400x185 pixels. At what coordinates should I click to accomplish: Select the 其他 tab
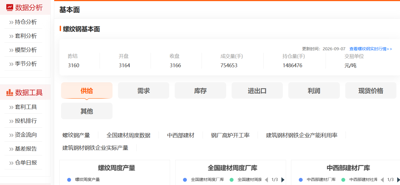(87, 111)
